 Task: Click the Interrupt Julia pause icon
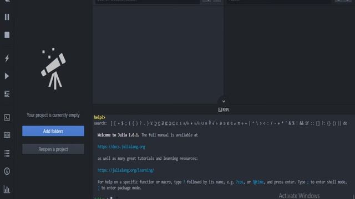click(7, 17)
